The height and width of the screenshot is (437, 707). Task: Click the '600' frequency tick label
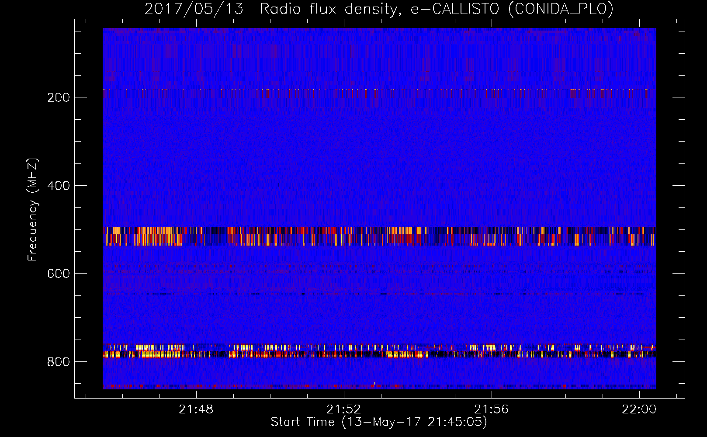[x=59, y=274]
